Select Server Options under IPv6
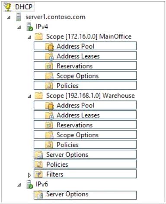166x204 pixels. pos(85,195)
